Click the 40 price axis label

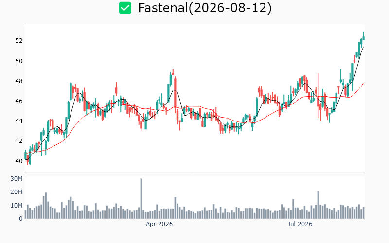(x=19, y=161)
